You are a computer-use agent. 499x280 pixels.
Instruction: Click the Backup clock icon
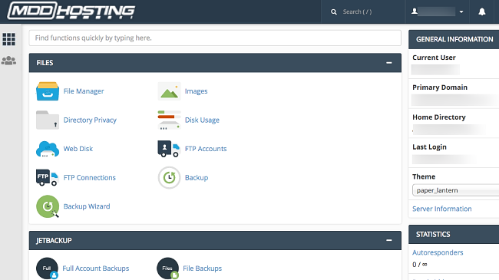click(x=170, y=177)
